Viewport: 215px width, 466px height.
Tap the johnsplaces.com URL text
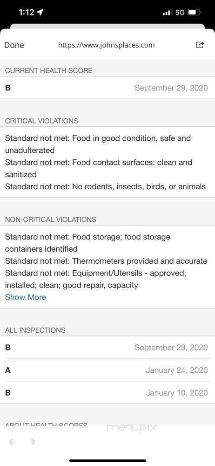[106, 45]
